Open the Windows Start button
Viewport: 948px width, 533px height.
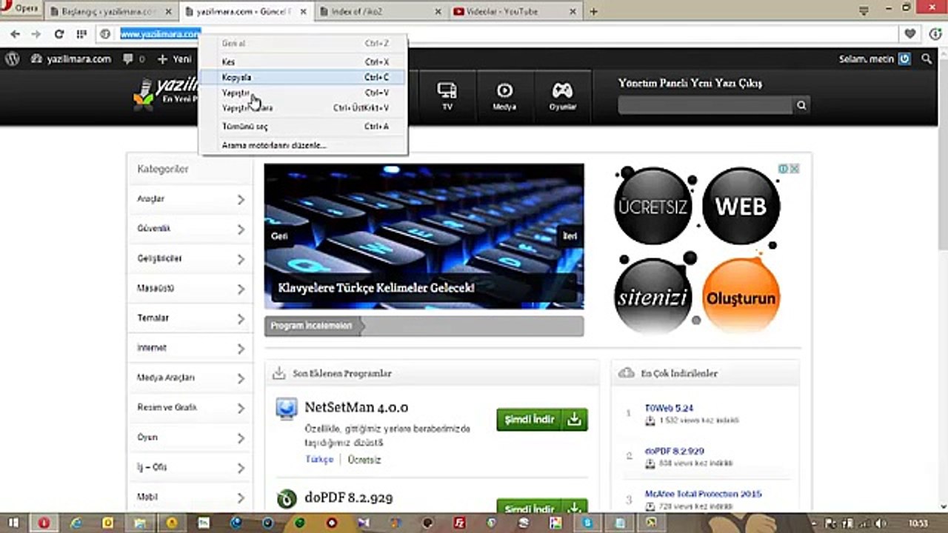point(13,523)
